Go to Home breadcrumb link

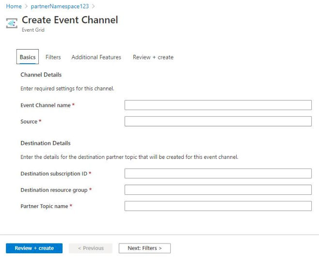pos(14,6)
